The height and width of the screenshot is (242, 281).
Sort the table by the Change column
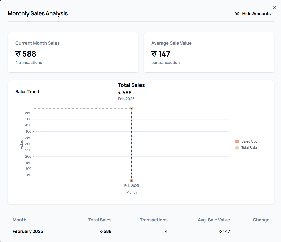(x=261, y=220)
